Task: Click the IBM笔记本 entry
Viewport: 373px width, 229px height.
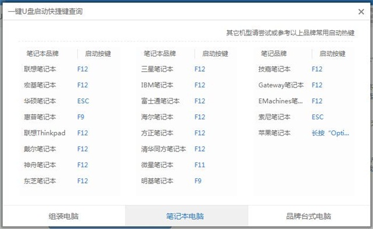Action: tap(157, 85)
